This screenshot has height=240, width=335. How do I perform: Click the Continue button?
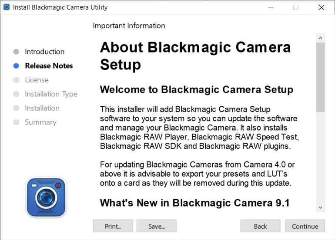pos(305,226)
